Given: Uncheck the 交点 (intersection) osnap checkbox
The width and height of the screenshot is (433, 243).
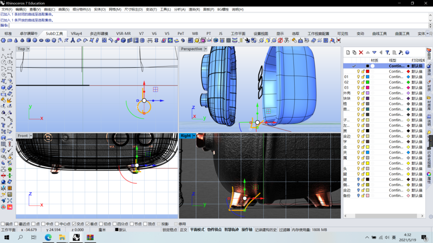Looking at the screenshot, I should click(x=74, y=224).
